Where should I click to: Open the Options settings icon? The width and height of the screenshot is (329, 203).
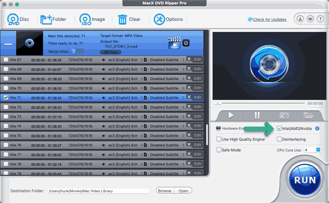159,19
